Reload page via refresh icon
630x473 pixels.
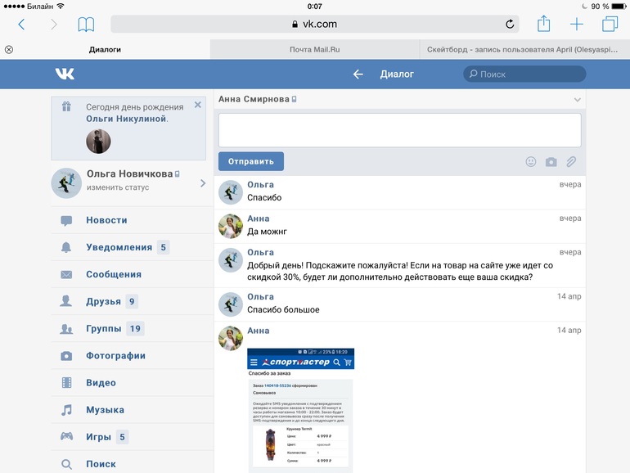(x=510, y=25)
